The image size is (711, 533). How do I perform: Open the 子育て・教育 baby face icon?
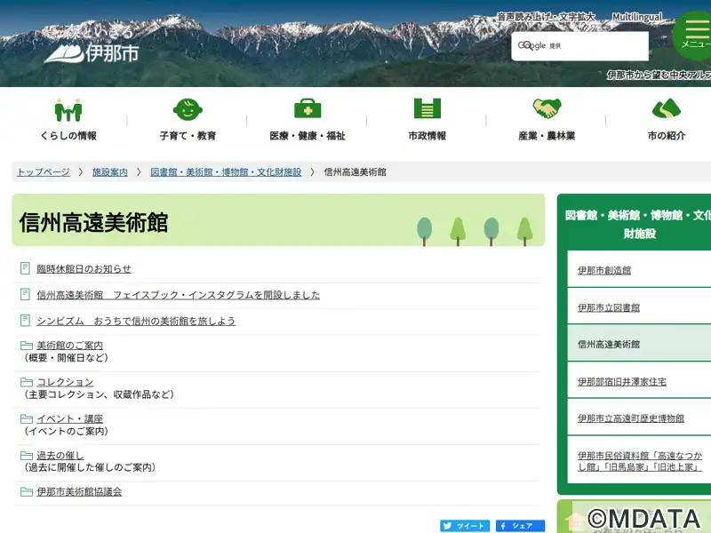[188, 109]
